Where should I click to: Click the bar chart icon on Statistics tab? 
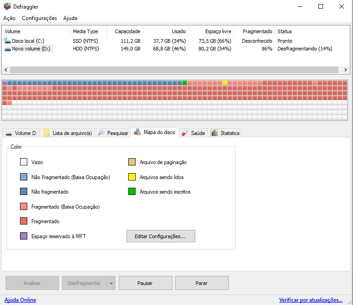pyautogui.click(x=214, y=133)
